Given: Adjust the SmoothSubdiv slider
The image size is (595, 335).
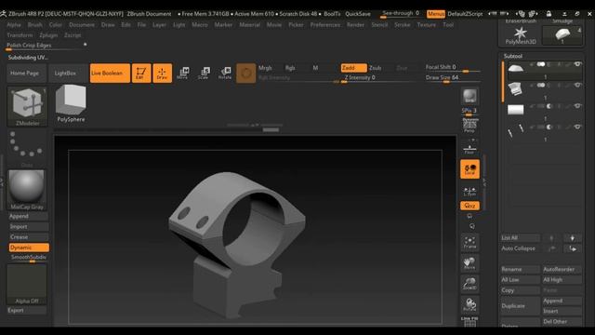Looking at the screenshot, I should 29,258.
